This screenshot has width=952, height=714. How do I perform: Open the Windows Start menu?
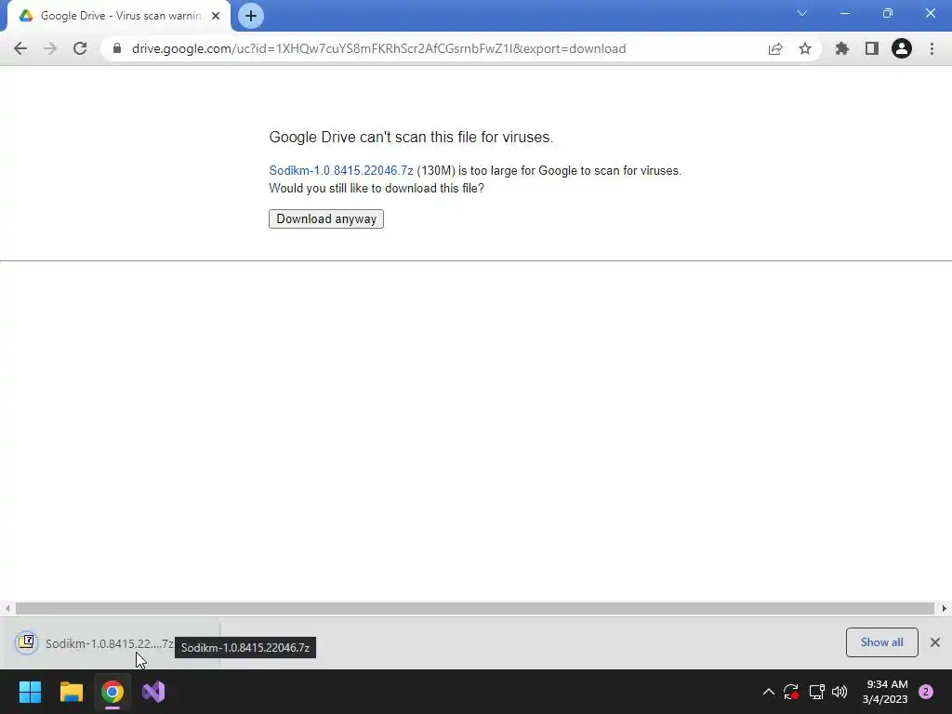(30, 692)
